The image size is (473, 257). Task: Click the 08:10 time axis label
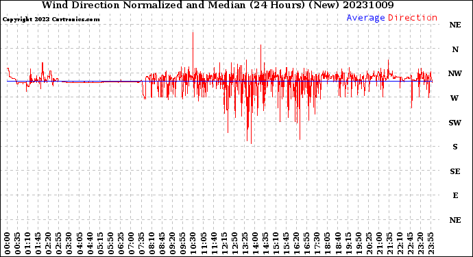151,243
